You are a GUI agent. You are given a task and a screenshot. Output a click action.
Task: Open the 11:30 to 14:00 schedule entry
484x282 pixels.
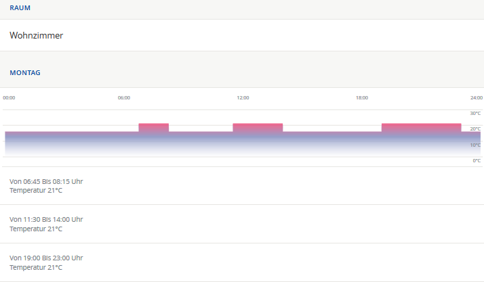point(46,224)
